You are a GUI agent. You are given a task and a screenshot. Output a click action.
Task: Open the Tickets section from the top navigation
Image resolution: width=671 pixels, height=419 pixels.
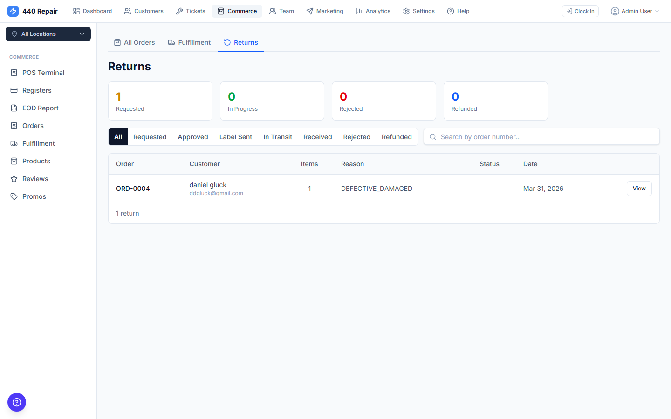(x=190, y=11)
